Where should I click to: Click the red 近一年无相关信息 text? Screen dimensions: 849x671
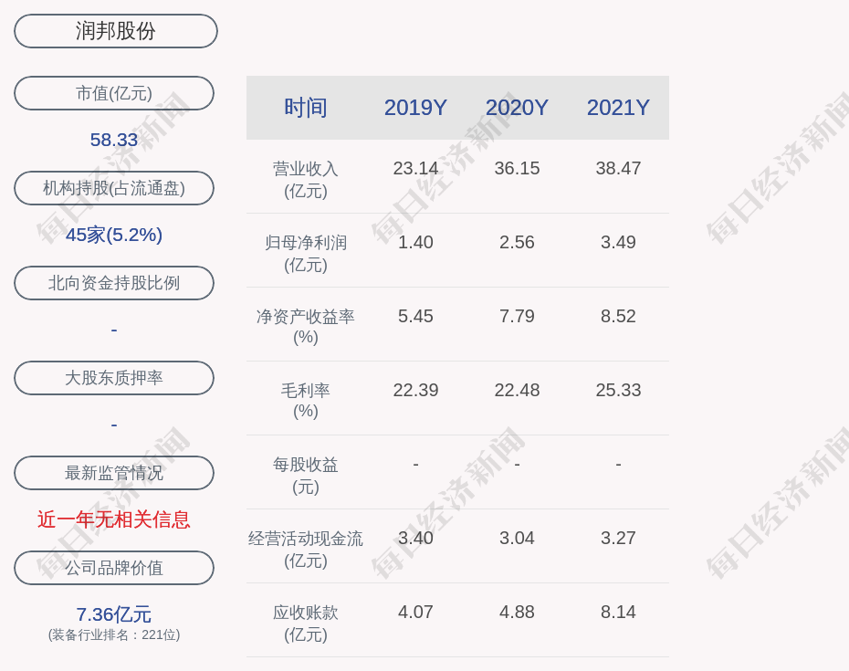114,519
